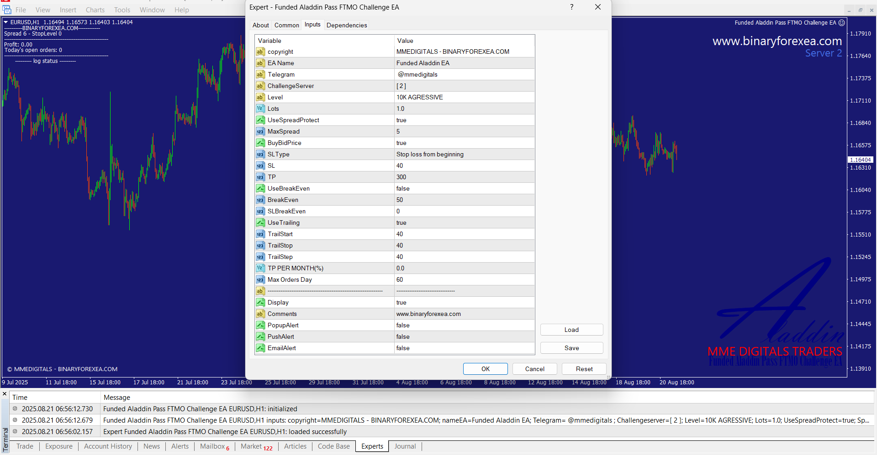Click the Save button
This screenshot has width=877, height=455.
(x=571, y=348)
